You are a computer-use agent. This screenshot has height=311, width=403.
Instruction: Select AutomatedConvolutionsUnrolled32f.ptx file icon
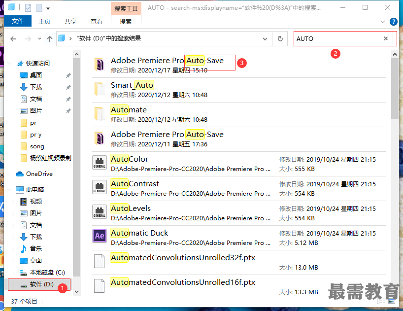[99, 261]
